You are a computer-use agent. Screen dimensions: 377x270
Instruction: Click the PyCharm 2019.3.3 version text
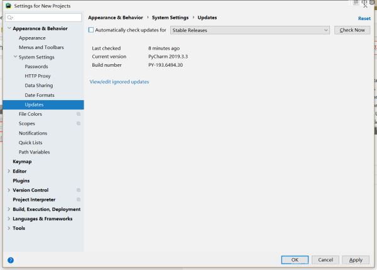(x=168, y=57)
